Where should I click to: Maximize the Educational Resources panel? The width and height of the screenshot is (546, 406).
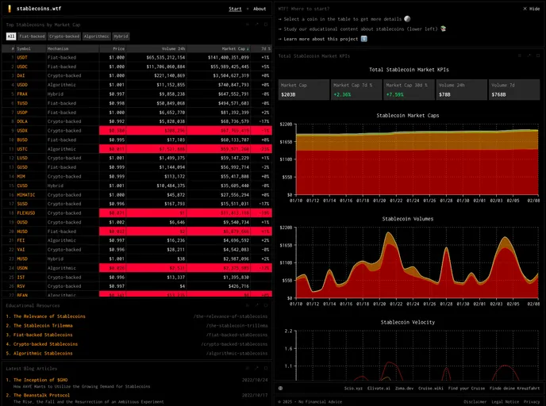(x=266, y=305)
